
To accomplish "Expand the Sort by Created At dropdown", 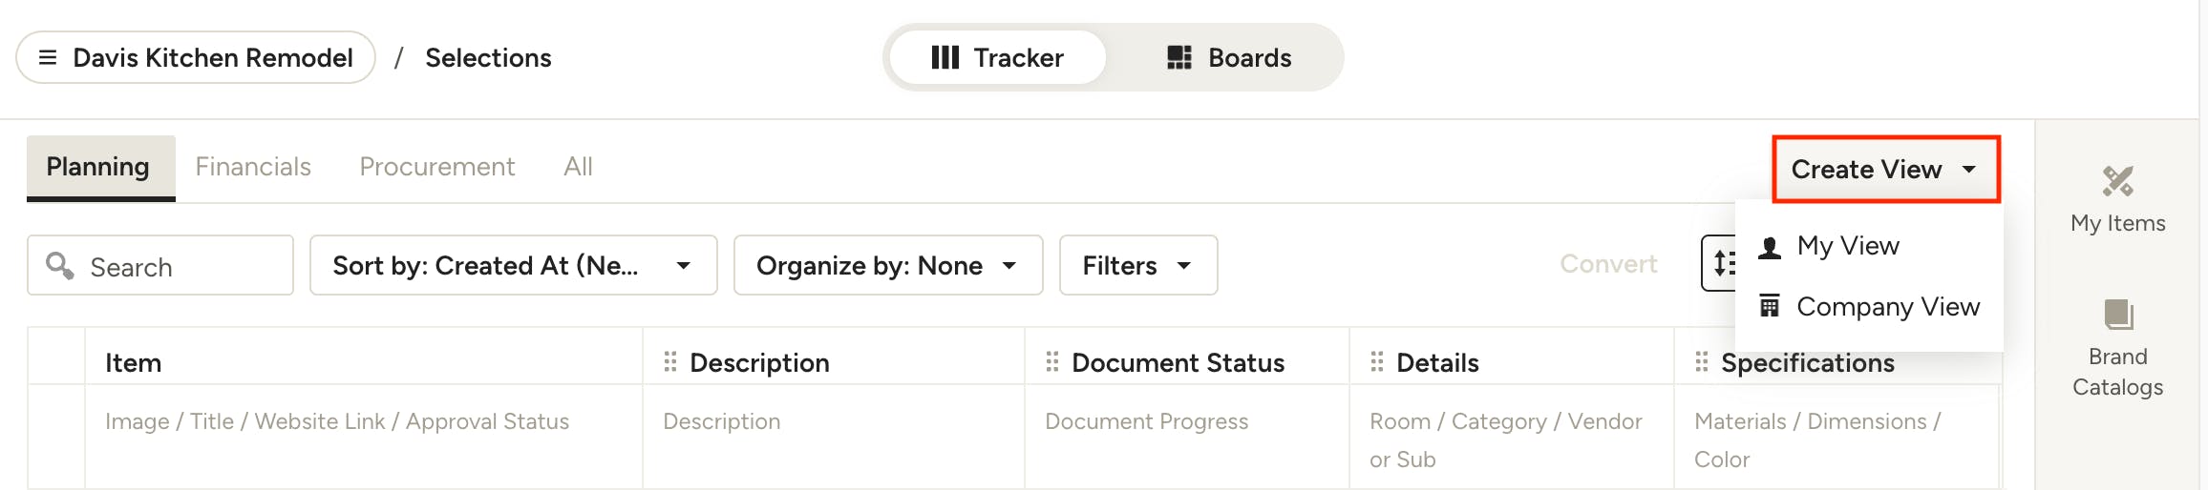I will pos(513,265).
